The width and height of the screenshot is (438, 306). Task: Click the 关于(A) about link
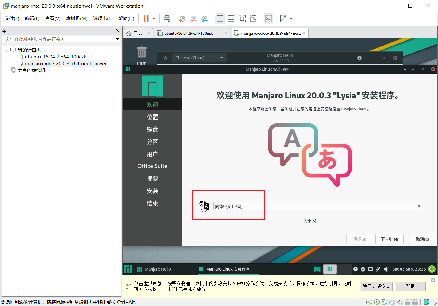tap(310, 221)
